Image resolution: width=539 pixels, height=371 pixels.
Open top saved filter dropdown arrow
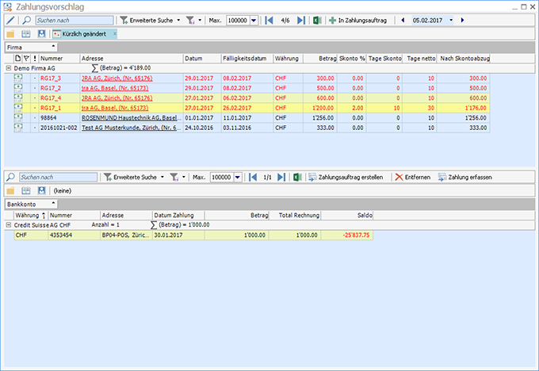point(200,21)
